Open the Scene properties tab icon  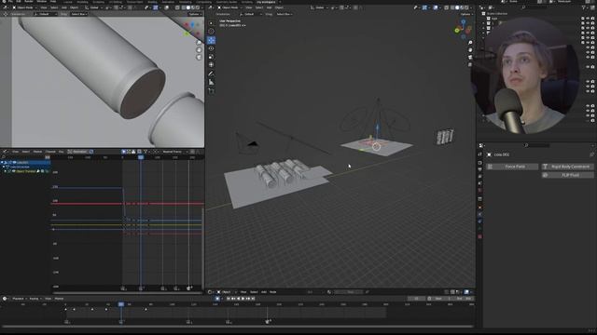coord(480,183)
